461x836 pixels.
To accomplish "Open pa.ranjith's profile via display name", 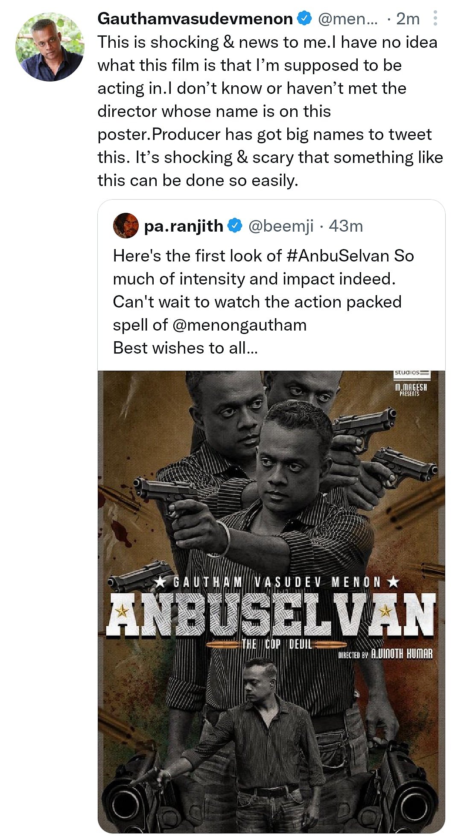I will point(184,226).
